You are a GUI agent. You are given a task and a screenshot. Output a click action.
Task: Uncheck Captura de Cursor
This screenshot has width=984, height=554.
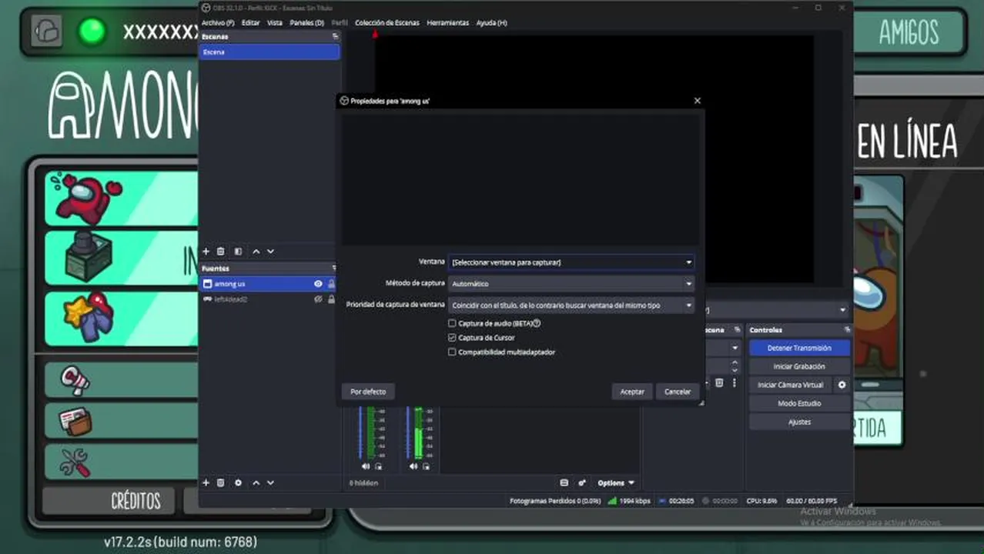click(x=452, y=337)
